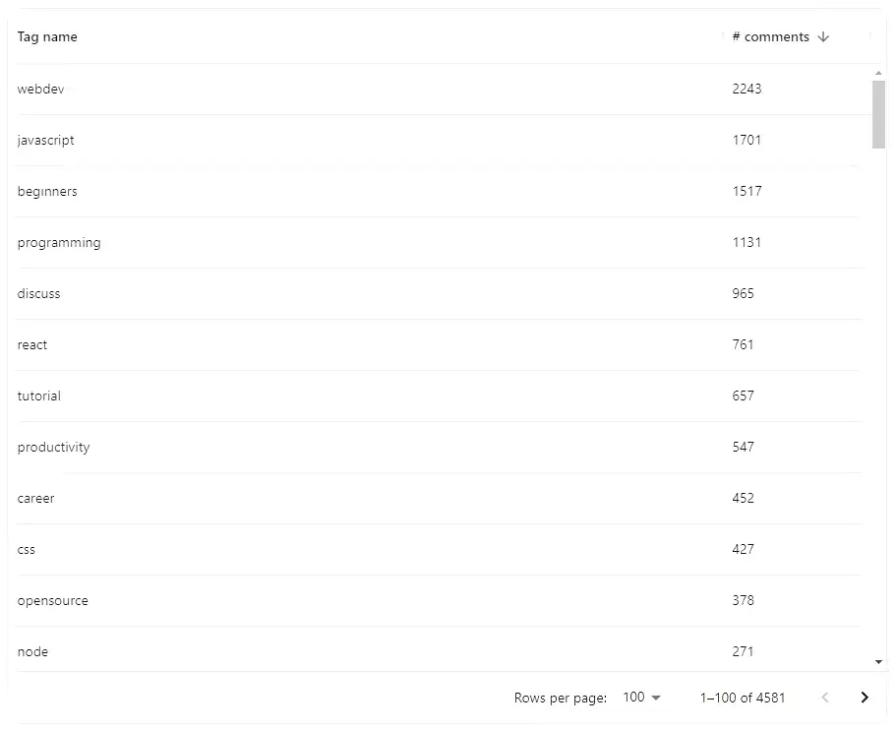Click the programming tag cell

59,242
